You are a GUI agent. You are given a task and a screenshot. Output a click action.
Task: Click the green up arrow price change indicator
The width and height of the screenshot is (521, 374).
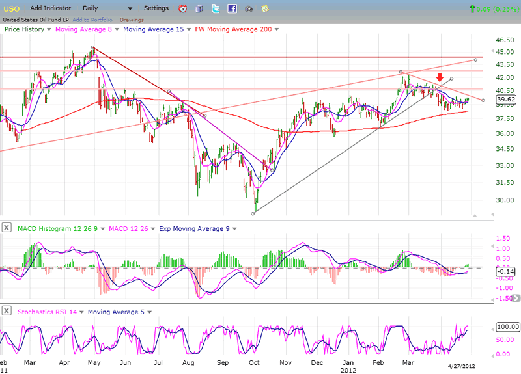point(472,8)
